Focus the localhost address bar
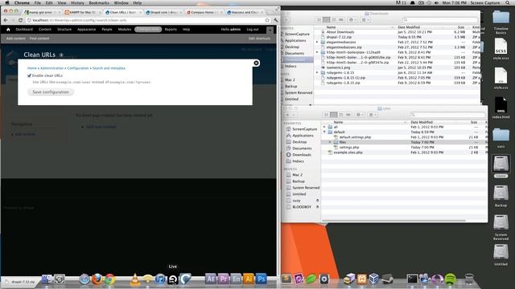The width and height of the screenshot is (515, 289). tap(148, 20)
